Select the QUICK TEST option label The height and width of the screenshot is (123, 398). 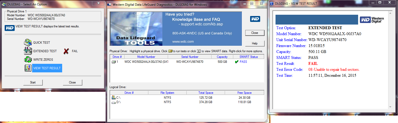(42, 43)
